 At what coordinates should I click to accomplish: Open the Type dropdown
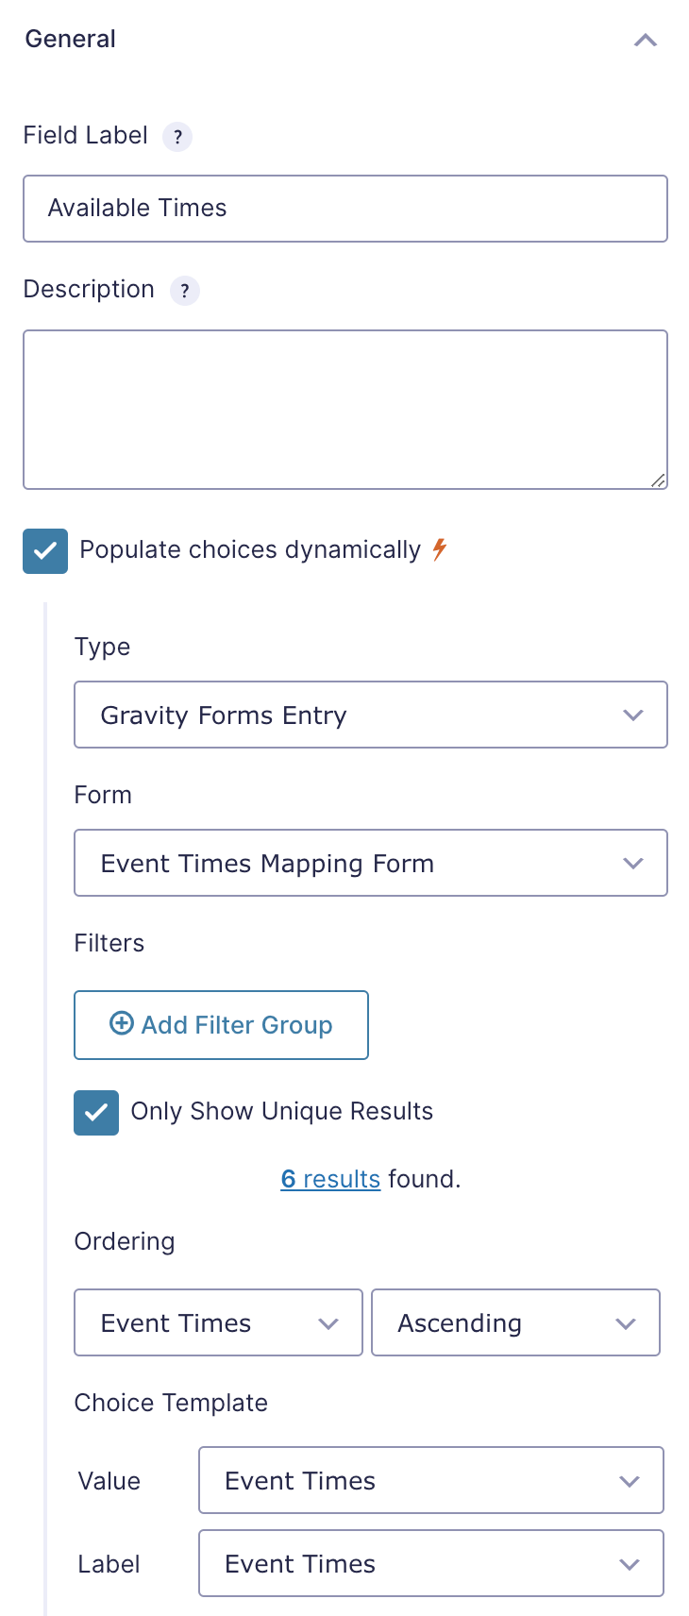click(371, 715)
